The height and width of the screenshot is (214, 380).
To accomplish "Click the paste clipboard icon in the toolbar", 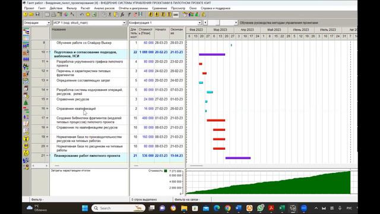I will tap(116, 14).
